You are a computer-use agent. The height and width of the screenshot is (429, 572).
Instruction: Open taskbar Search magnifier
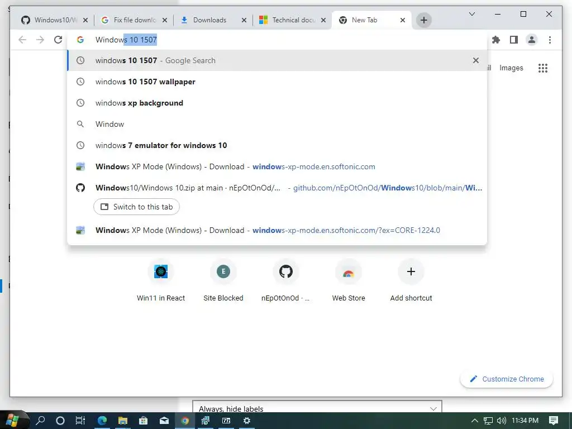tap(40, 421)
